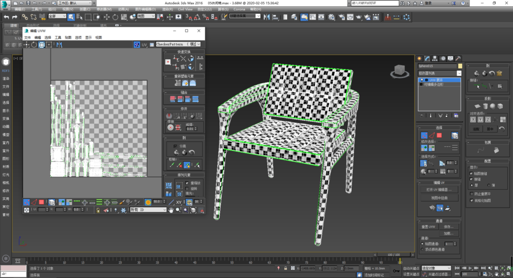This screenshot has height=278, width=513.
Task: Enable polygon sub-object mode in UVW editor bottom bar
Action: (x=42, y=202)
